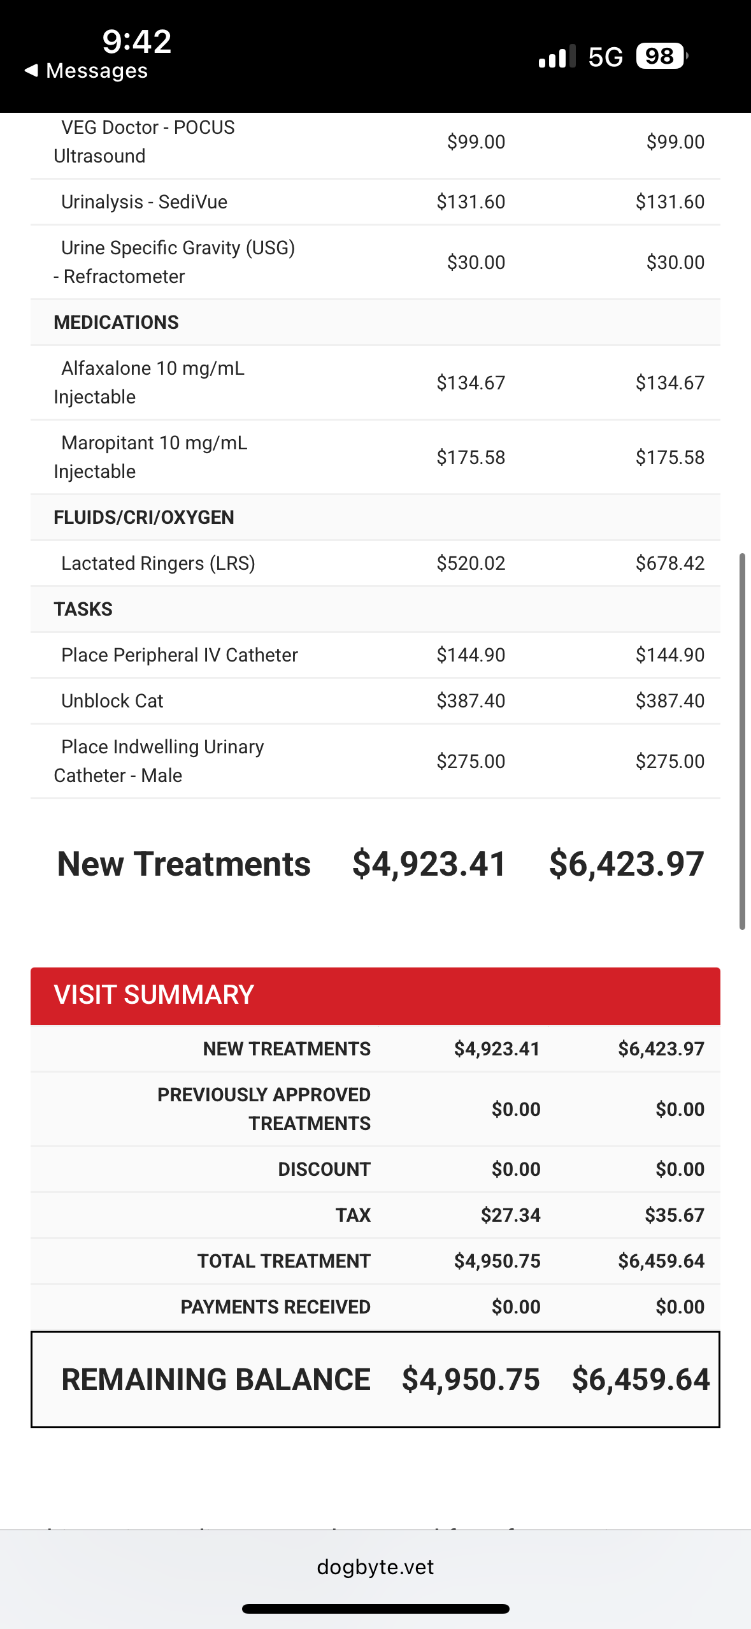Return to Messages via back label
The width and height of the screenshot is (751, 1629).
[x=97, y=71]
